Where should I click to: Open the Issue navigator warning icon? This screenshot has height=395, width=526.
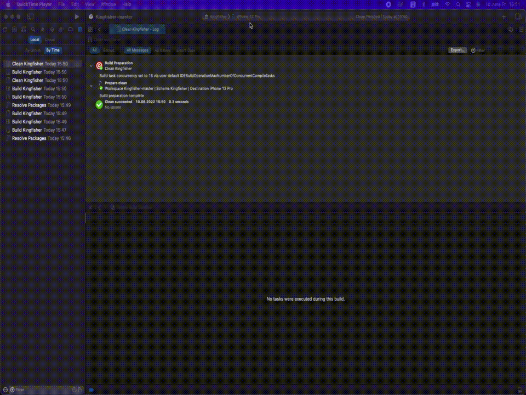point(43,29)
